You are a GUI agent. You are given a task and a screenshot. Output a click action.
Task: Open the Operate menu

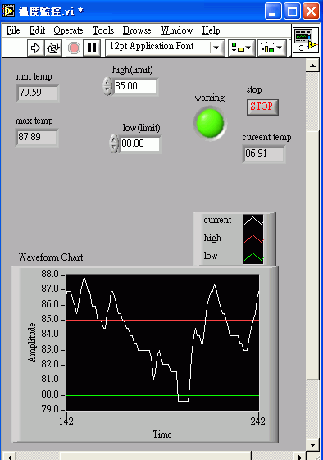pos(68,30)
